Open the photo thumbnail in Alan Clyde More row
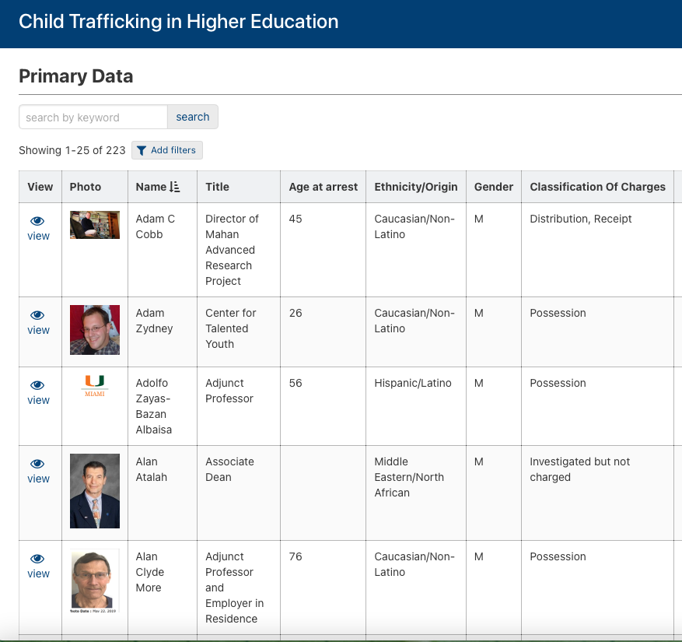The image size is (682, 642). 95,581
